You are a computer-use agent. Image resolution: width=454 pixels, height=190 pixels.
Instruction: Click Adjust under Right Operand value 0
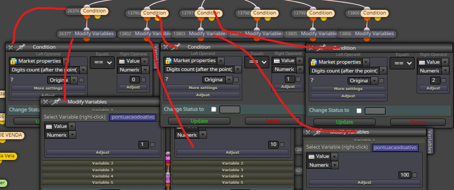click(x=133, y=87)
